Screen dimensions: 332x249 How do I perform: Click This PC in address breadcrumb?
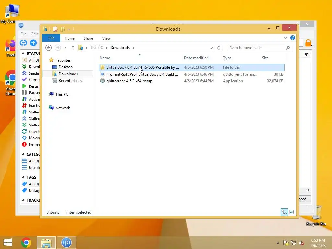pyautogui.click(x=97, y=48)
